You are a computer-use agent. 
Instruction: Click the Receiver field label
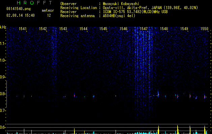[68, 12]
